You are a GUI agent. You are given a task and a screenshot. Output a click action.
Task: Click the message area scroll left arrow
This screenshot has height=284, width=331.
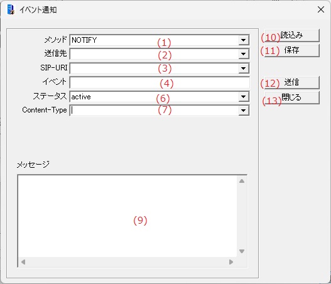23,262
